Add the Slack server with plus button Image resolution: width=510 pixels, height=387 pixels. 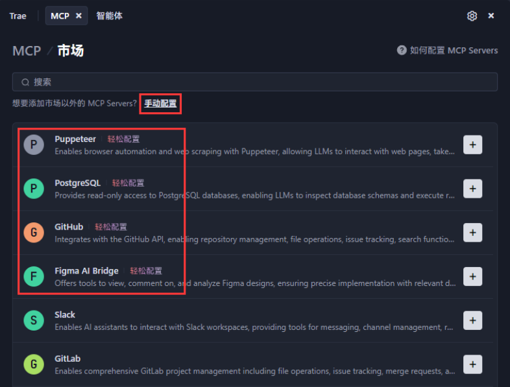(472, 320)
